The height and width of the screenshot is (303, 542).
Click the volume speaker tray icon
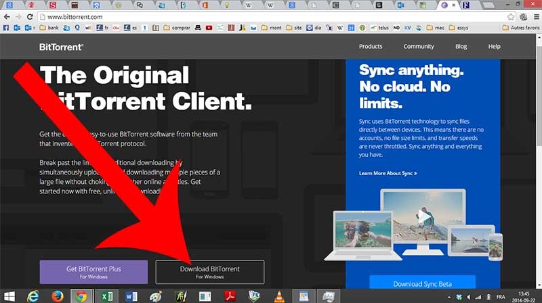tap(469, 297)
